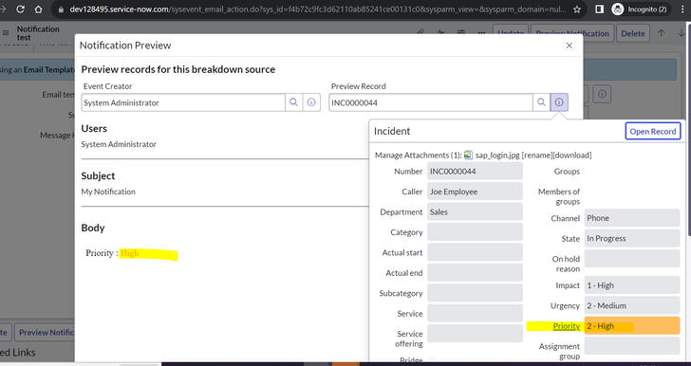Open Chrome's three-dot menu
The height and width of the screenshot is (366, 691).
[x=682, y=9]
